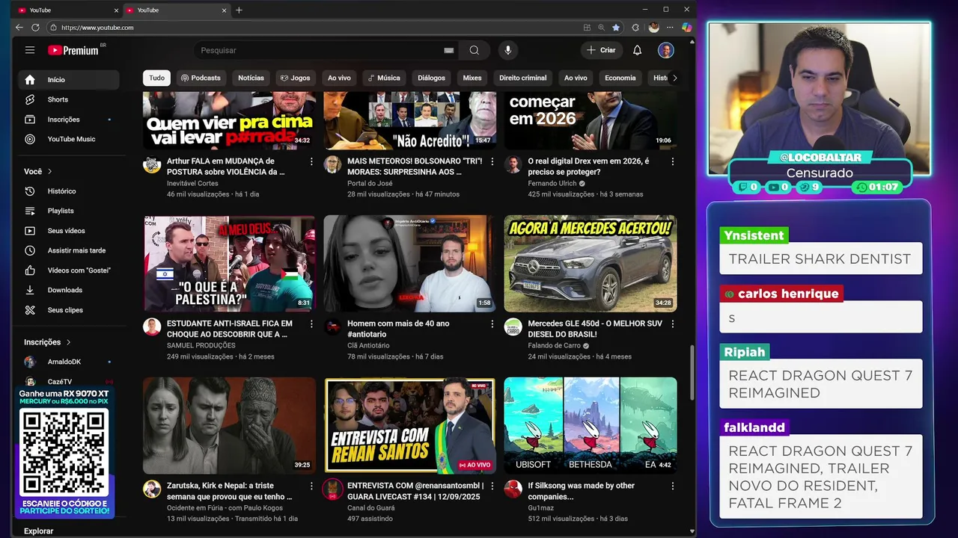Open the on-screen keyboard icon in search box

(x=449, y=50)
